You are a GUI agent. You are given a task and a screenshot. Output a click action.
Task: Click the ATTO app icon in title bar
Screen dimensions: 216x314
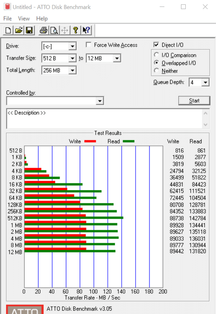click(x=7, y=7)
